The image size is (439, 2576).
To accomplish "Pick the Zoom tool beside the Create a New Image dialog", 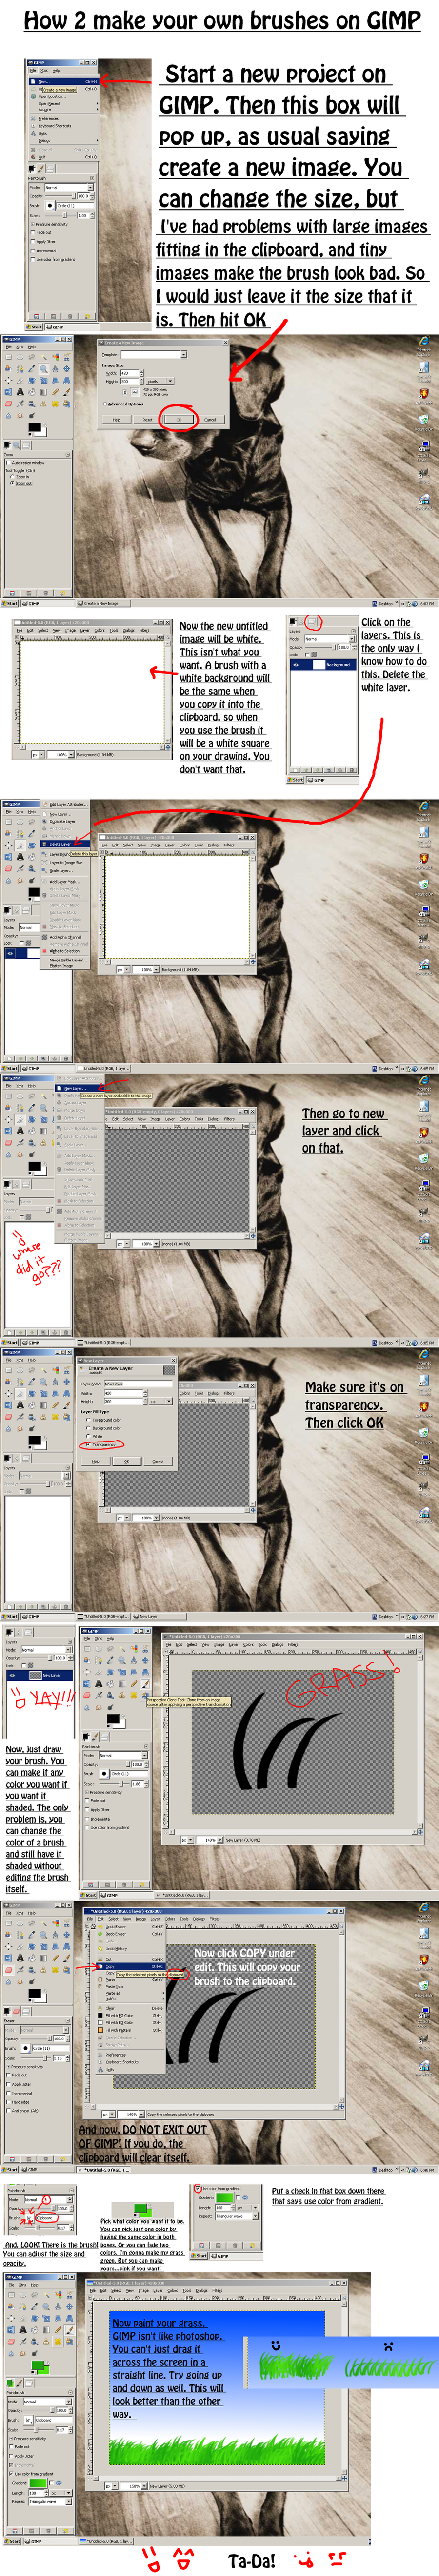I will tap(44, 369).
